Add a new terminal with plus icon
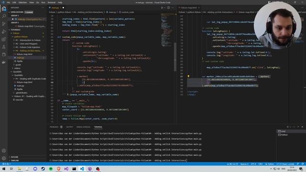Viewport: 306px width, 172px height. click(288, 127)
